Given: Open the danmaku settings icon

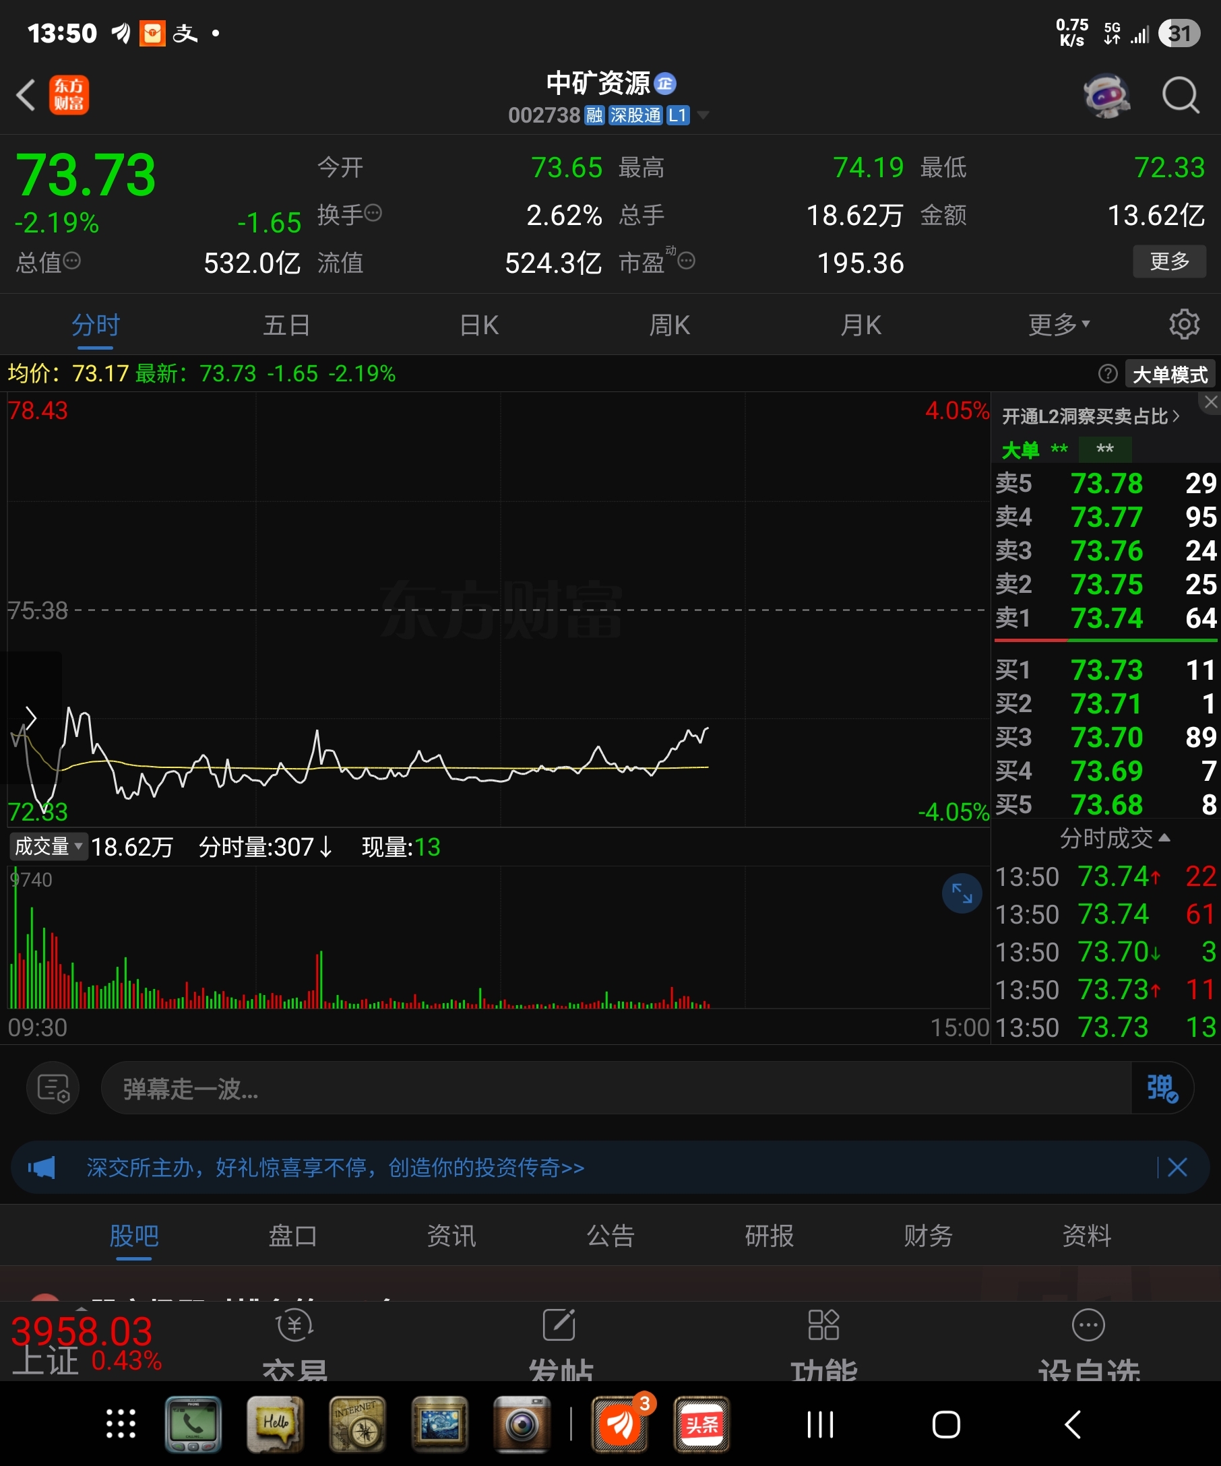Looking at the screenshot, I should (x=53, y=1088).
